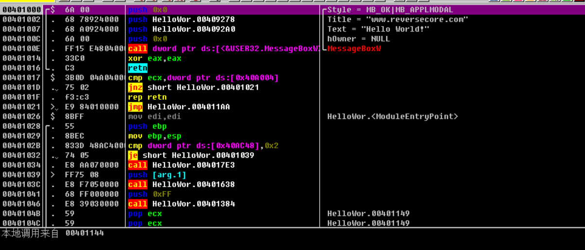The height and width of the screenshot is (250, 585).
Task: Select address 00401026
Action: (x=21, y=117)
